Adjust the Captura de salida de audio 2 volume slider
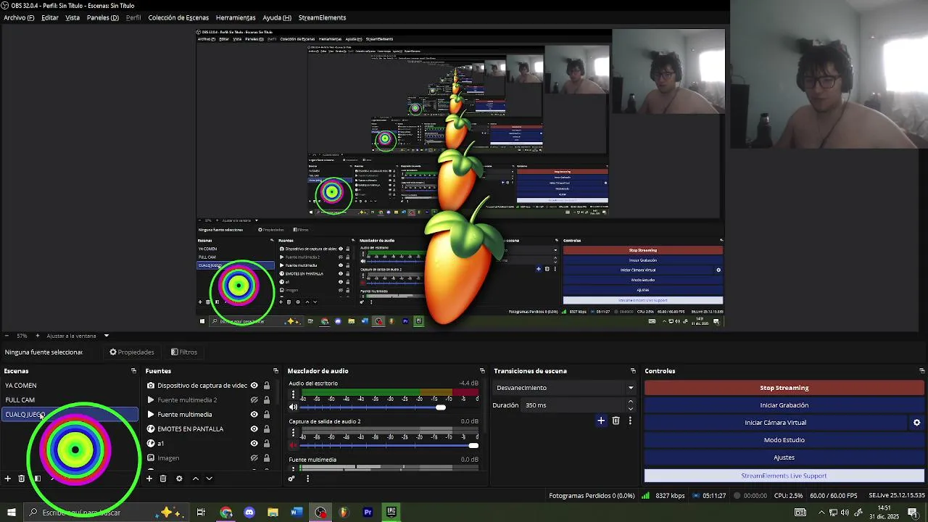The height and width of the screenshot is (522, 928). pos(473,445)
